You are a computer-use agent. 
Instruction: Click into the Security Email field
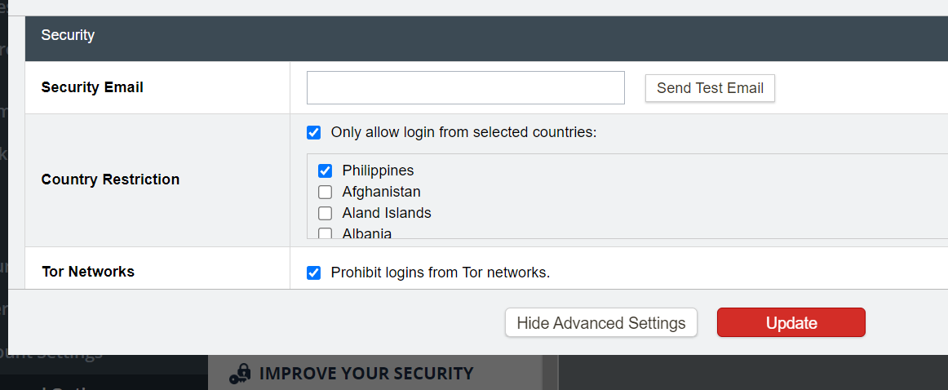(465, 88)
